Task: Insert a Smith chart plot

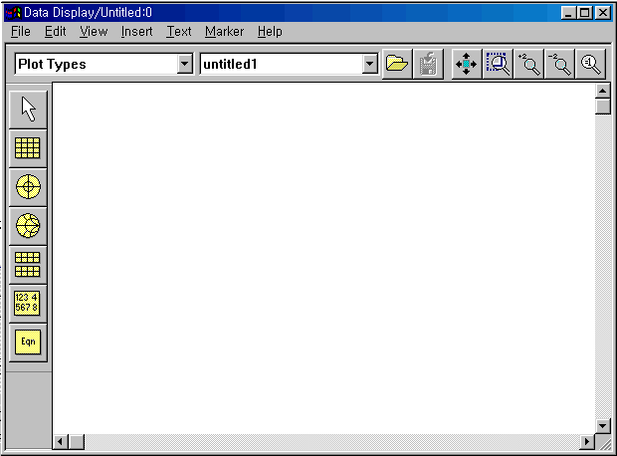Action: coord(28,226)
